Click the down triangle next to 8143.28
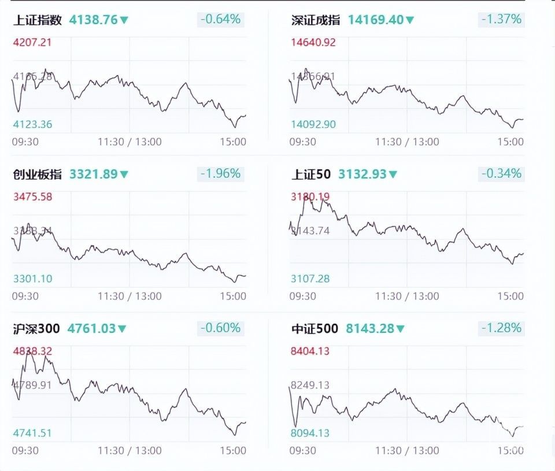The image size is (555, 471). click(400, 329)
